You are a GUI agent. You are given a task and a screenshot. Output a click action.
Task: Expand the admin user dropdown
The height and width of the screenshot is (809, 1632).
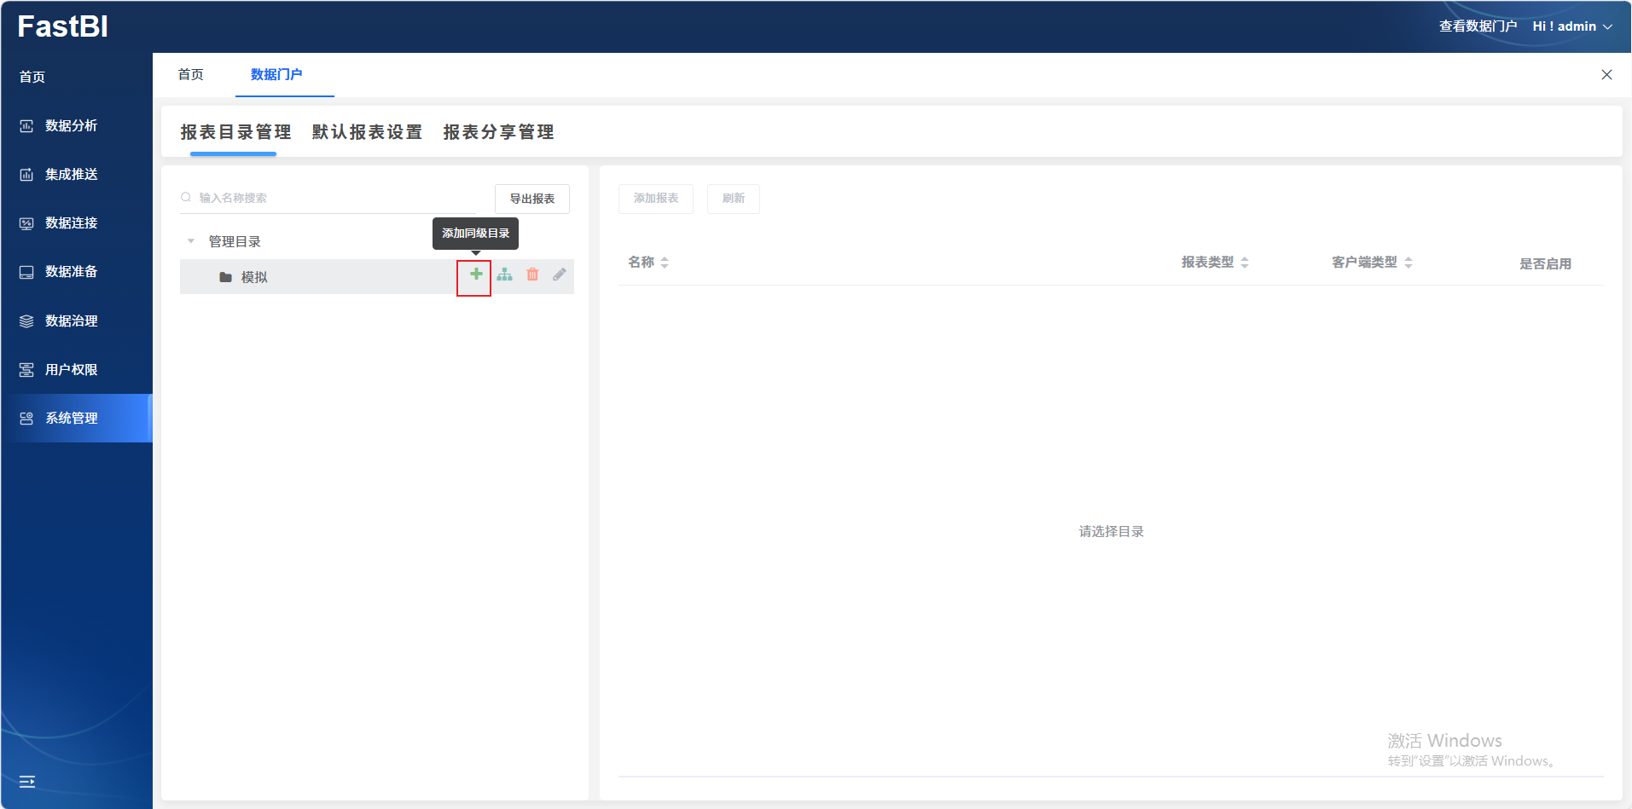(x=1572, y=26)
